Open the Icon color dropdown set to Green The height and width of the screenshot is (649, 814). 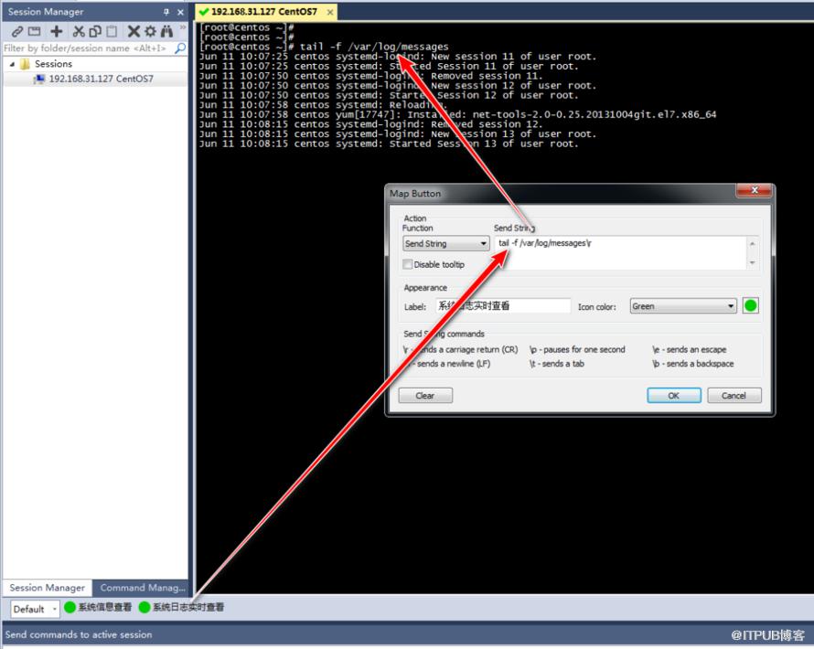[683, 306]
